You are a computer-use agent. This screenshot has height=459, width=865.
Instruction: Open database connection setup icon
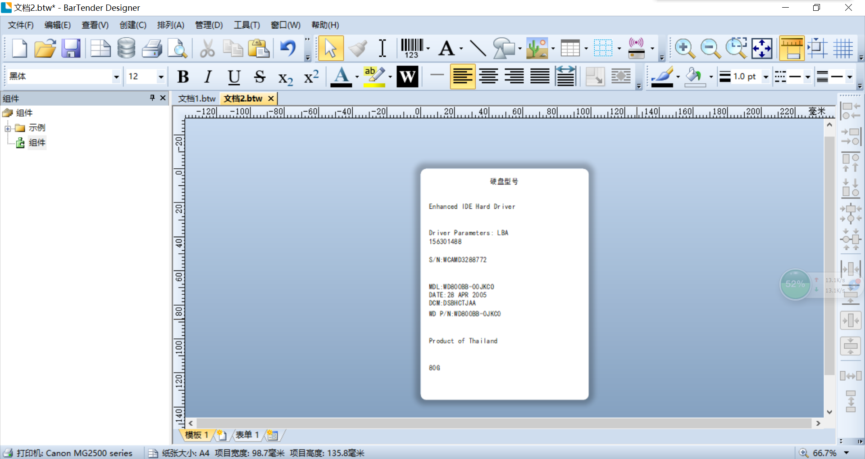coord(126,48)
